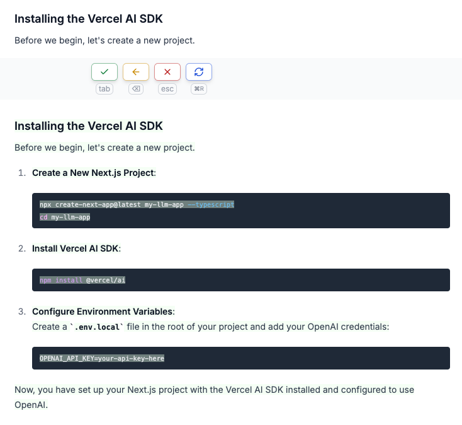This screenshot has width=462, height=425.
Task: Click the ⌘R shortcut hint label
Action: (199, 89)
